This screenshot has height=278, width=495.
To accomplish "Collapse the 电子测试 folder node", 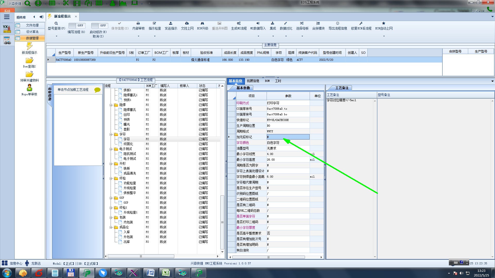I will point(111,149).
